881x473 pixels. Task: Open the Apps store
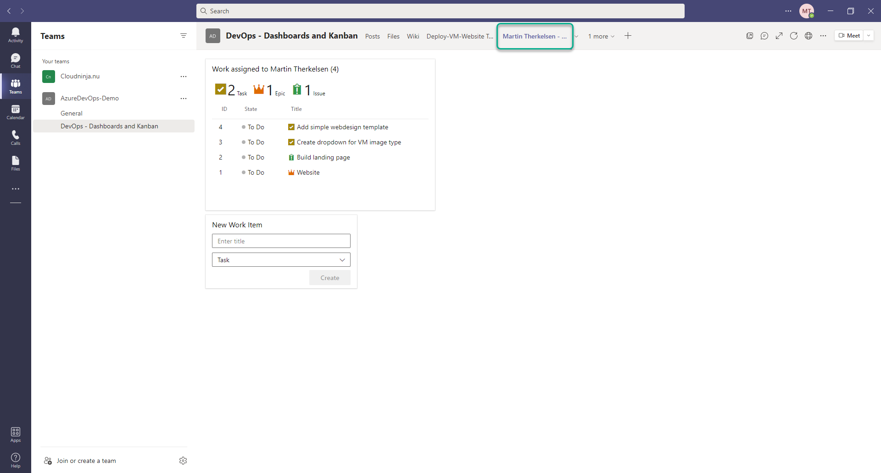pyautogui.click(x=16, y=434)
